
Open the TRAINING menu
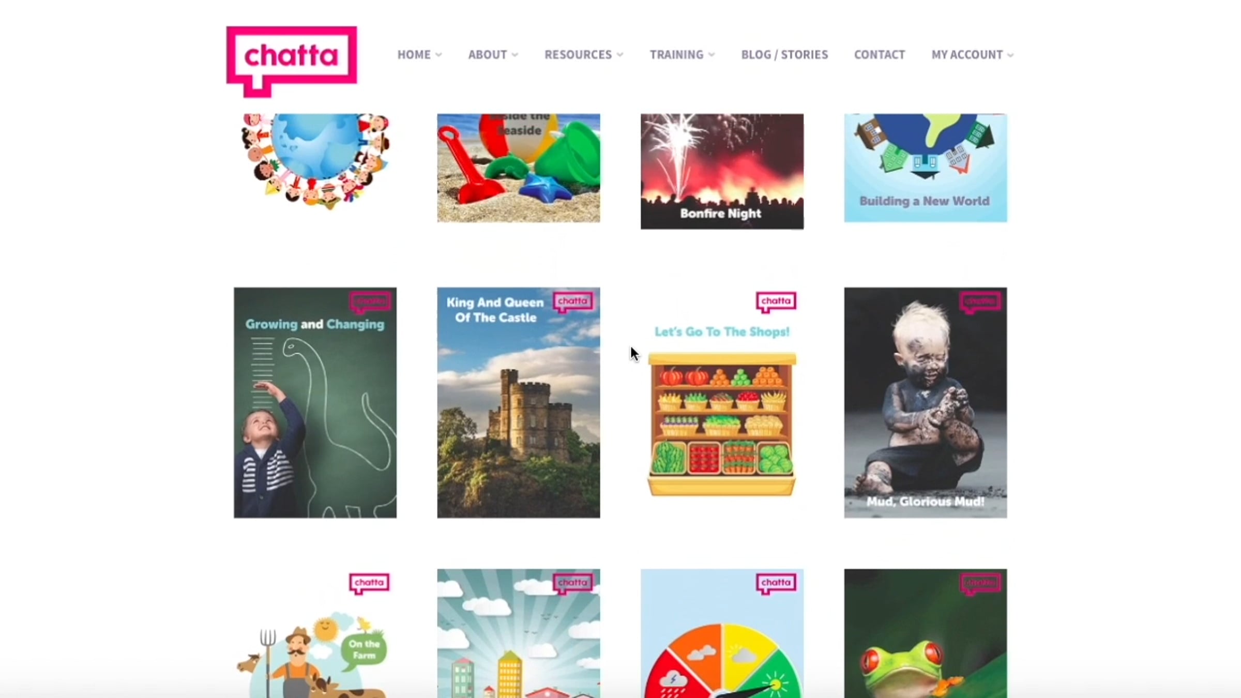click(x=682, y=55)
